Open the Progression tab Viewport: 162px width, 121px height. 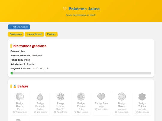[16, 34]
